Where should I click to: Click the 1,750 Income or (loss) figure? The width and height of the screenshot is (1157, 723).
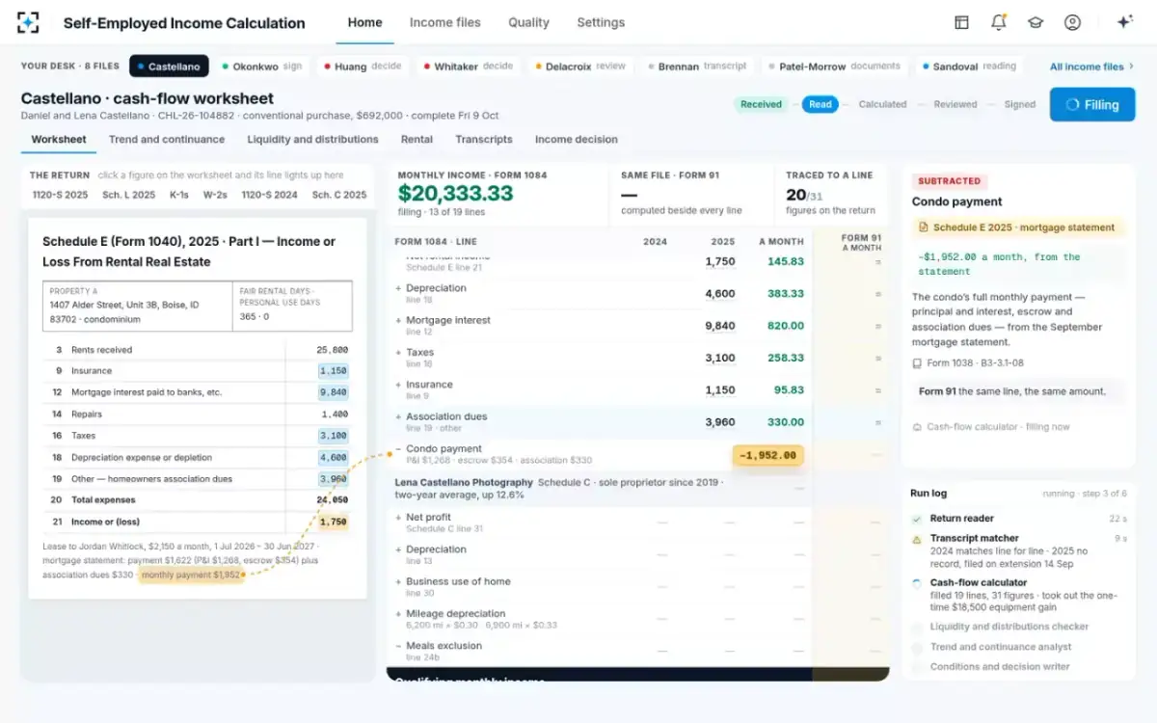click(334, 522)
